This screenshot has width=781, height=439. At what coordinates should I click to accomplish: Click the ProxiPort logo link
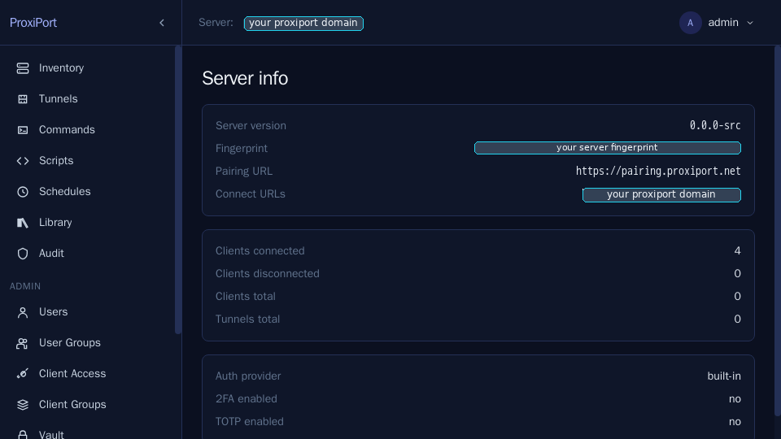pos(33,23)
